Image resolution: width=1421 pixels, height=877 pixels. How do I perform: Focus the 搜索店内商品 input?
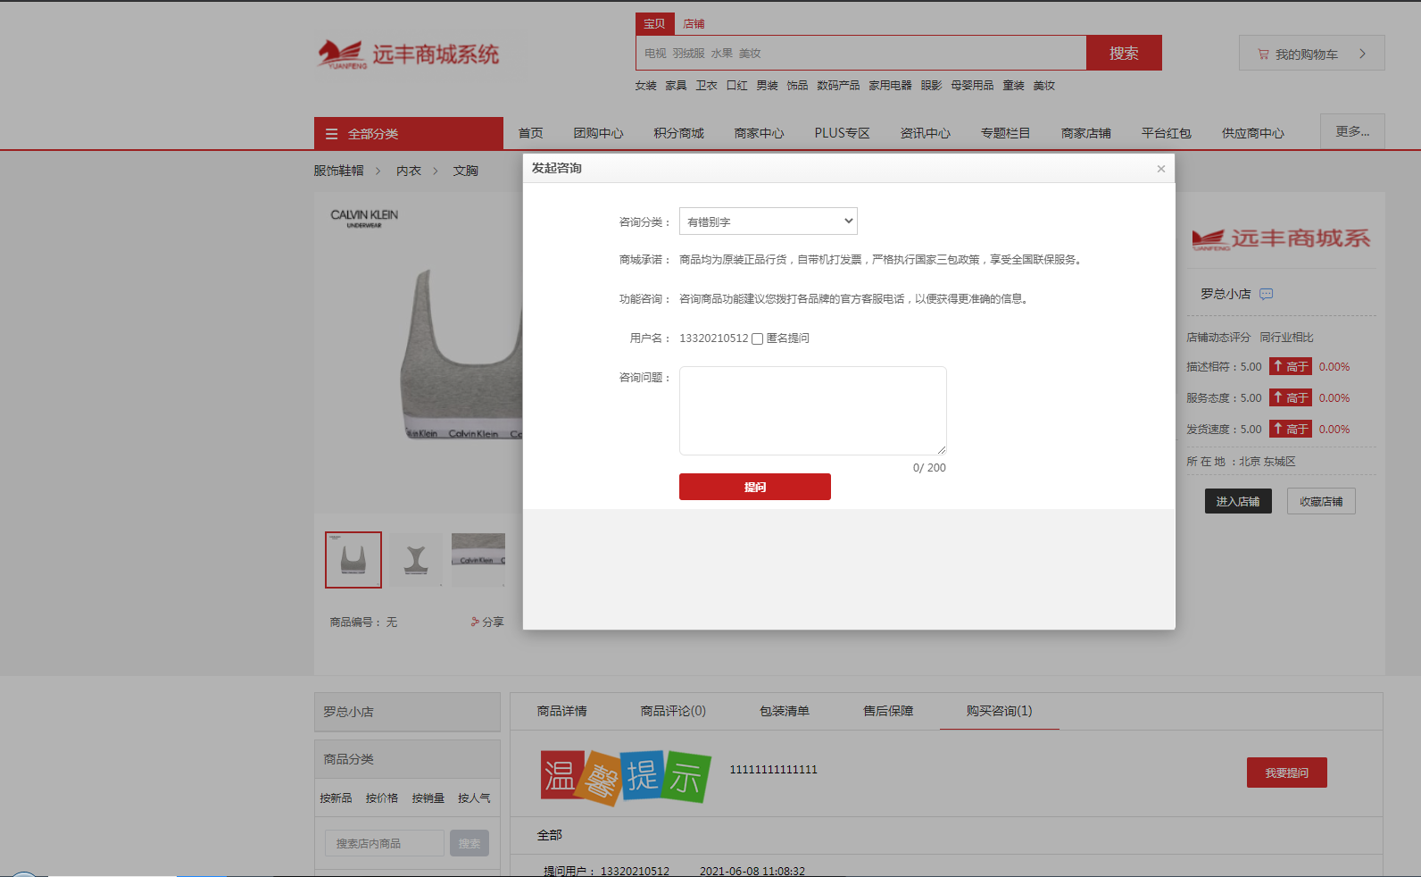click(384, 843)
